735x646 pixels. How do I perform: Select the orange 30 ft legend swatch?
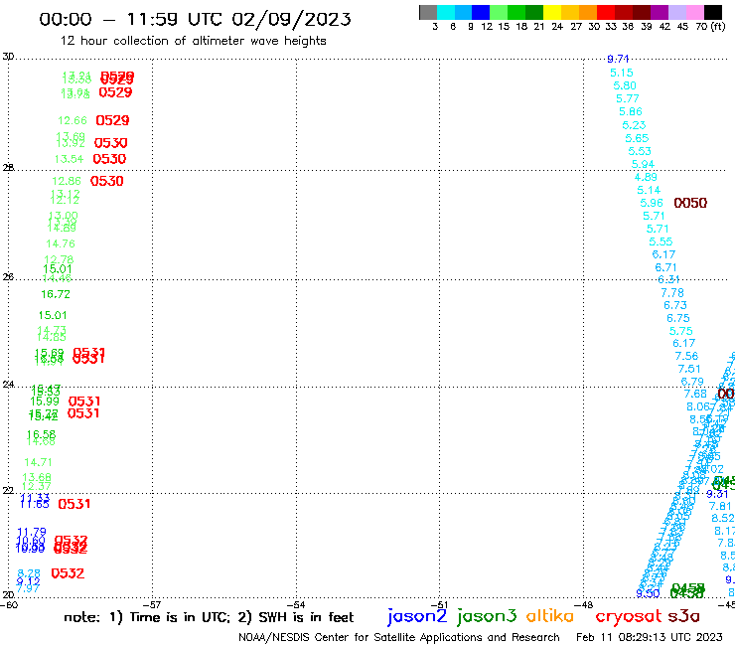coord(588,12)
